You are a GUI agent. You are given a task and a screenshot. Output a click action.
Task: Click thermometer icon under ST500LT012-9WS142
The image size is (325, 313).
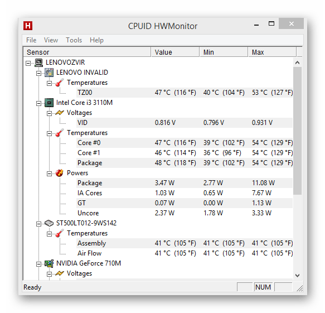(x=60, y=233)
